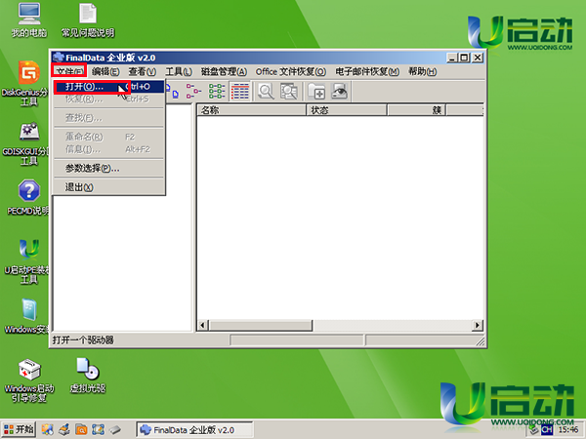586x439 pixels.
Task: Open the 编辑(E) menu
Action: click(x=105, y=71)
